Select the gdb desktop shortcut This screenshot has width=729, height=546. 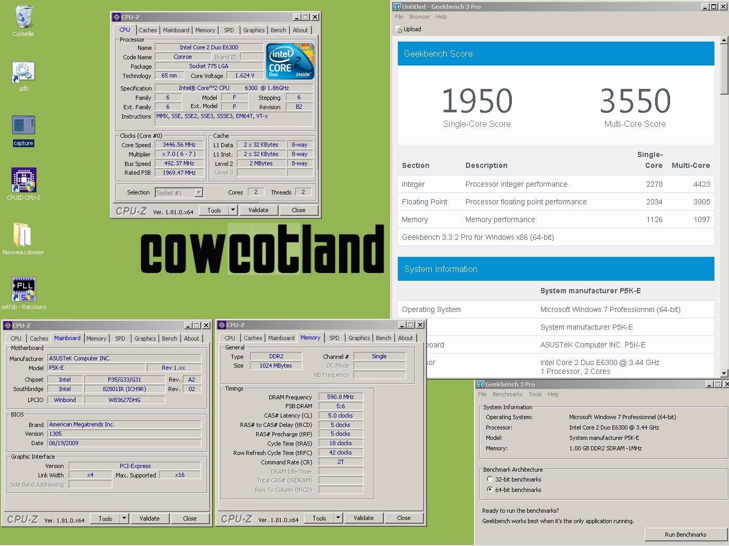(x=23, y=72)
